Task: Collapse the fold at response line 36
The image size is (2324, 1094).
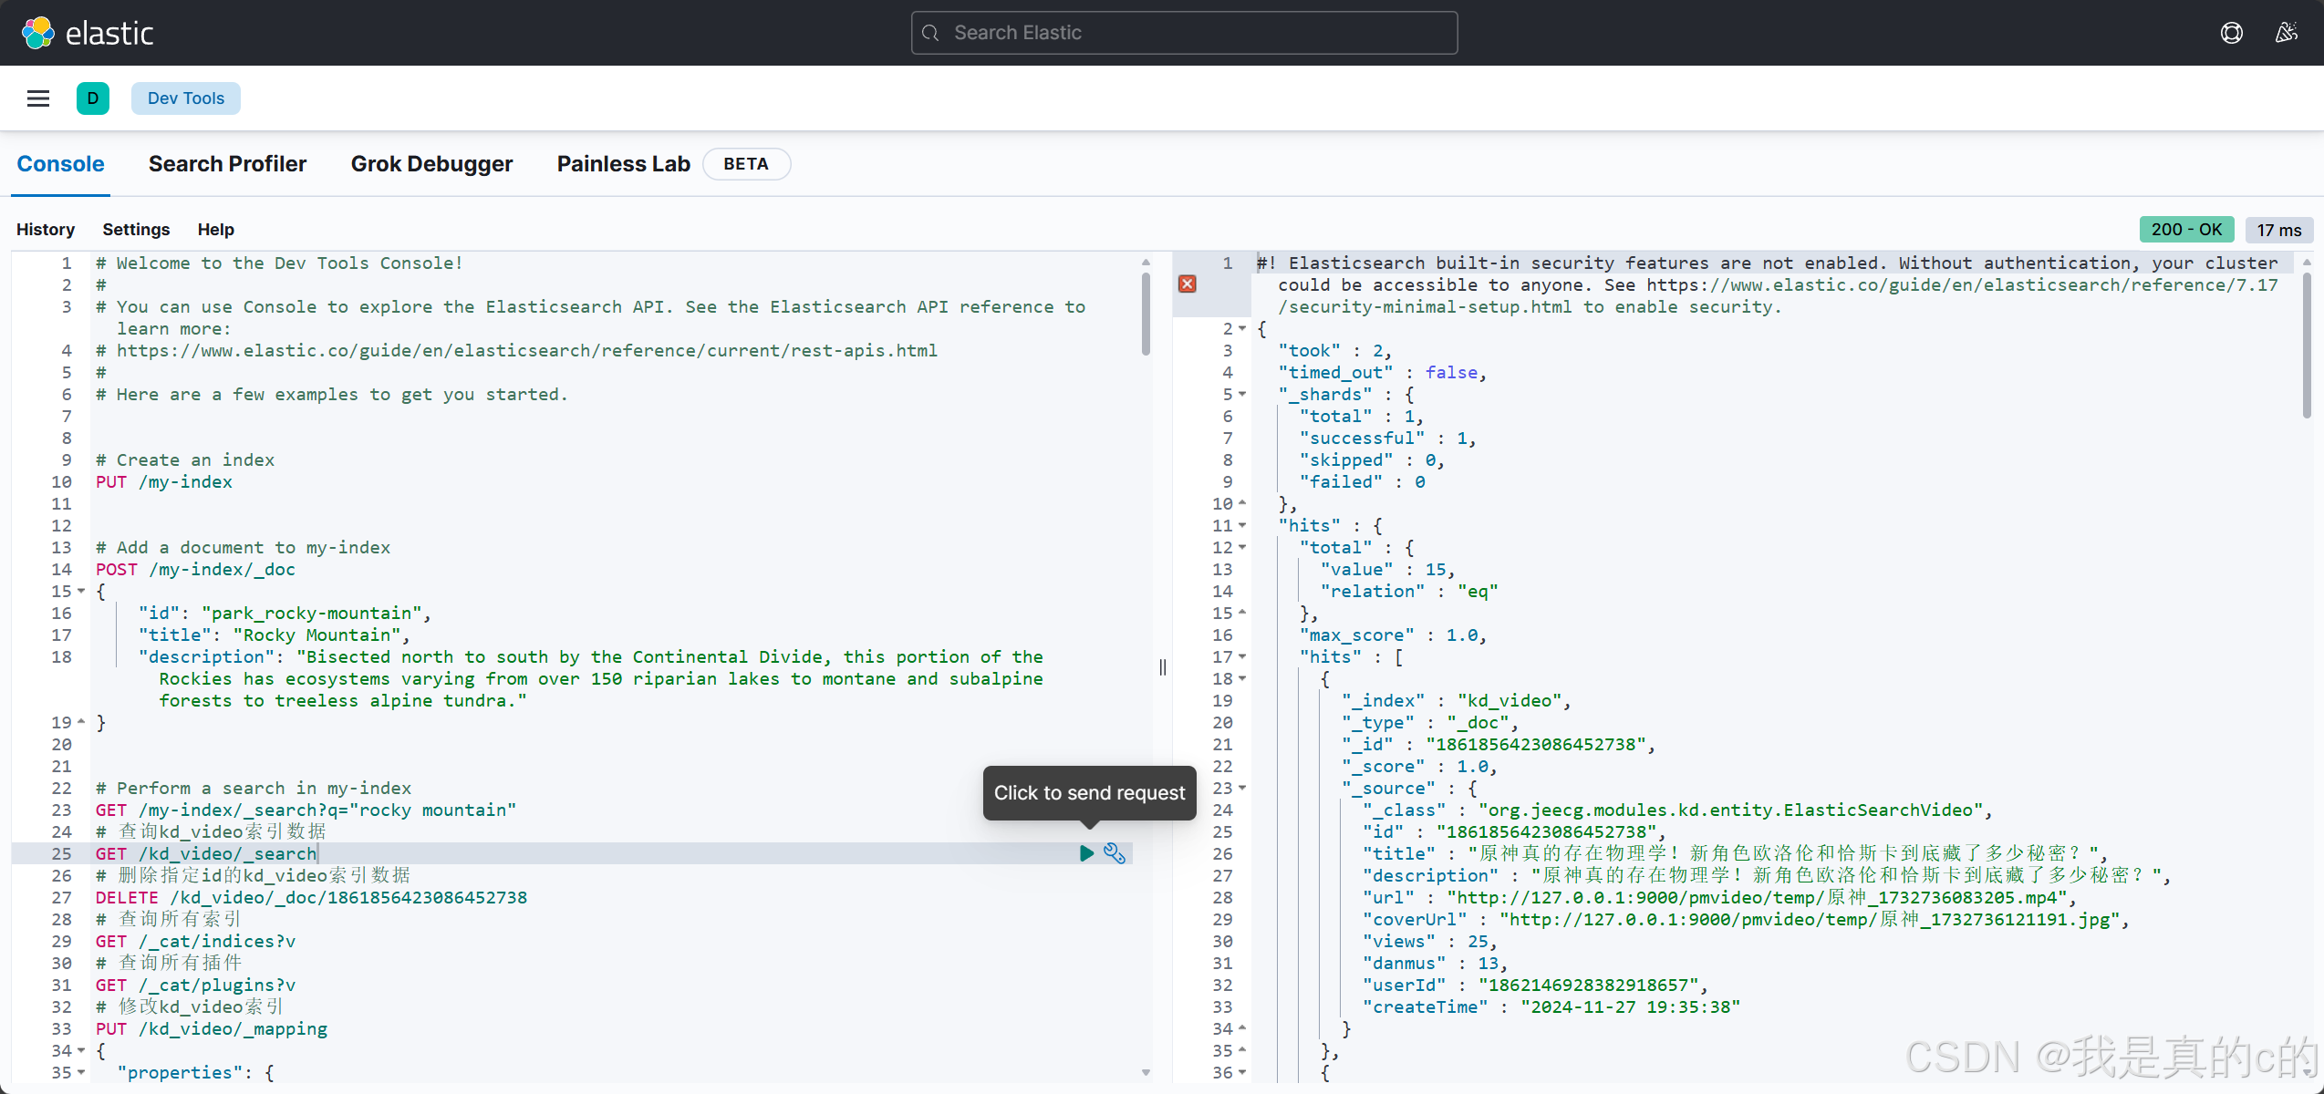Action: [1242, 1073]
